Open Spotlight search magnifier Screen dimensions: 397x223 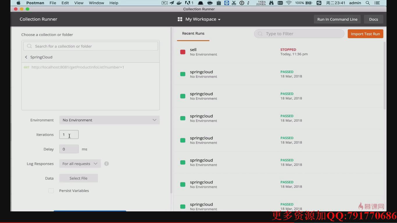pyautogui.click(x=368, y=3)
